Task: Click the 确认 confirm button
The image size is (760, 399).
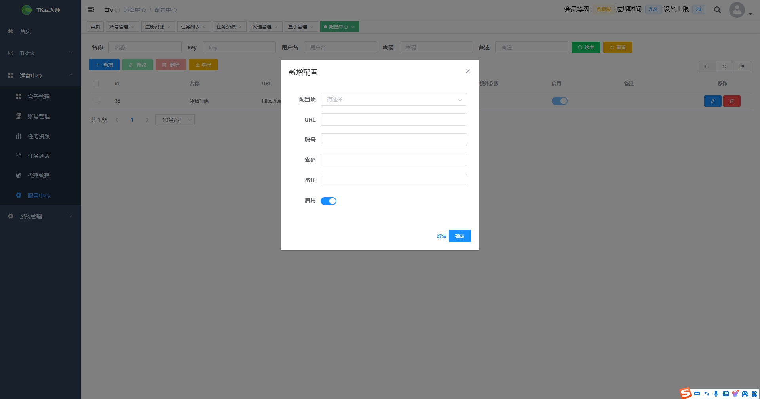Action: 460,236
